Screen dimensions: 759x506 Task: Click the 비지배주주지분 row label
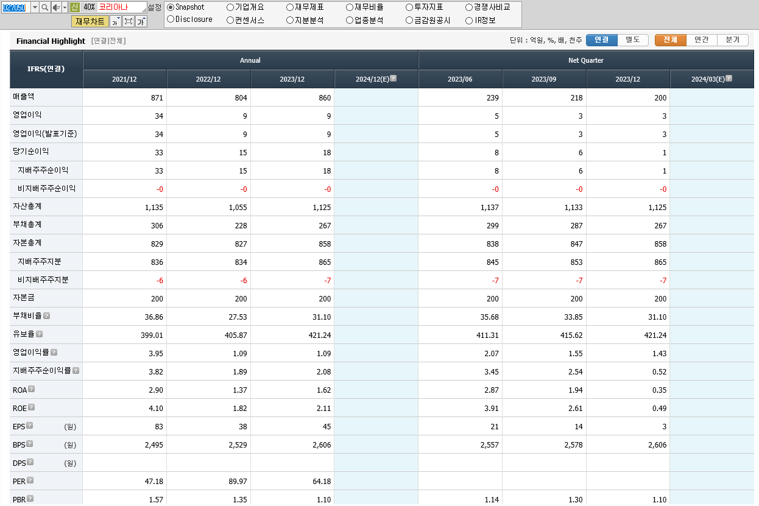click(x=43, y=279)
